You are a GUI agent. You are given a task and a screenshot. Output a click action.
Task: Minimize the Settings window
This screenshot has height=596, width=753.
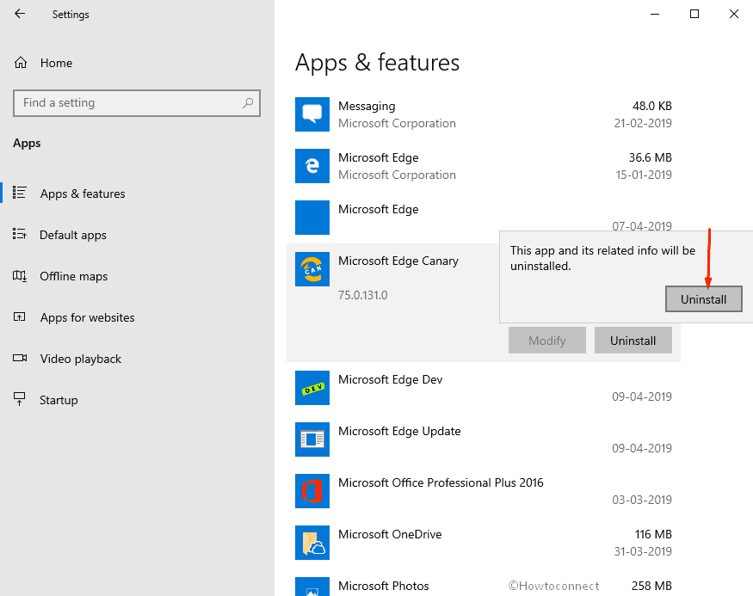[x=655, y=14]
